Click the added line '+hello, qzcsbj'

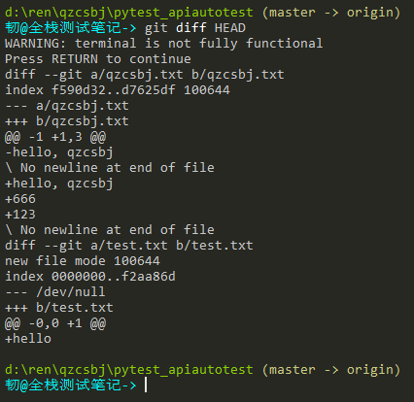click(59, 184)
